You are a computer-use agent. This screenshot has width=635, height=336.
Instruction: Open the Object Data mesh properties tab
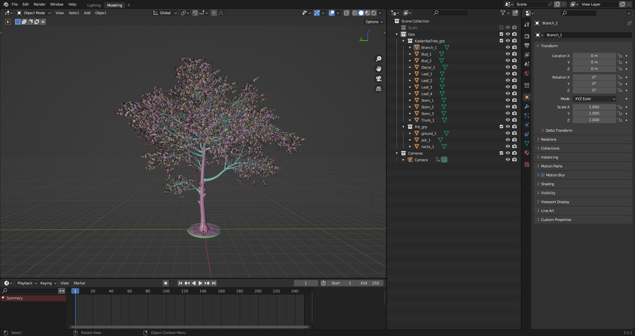point(527,143)
